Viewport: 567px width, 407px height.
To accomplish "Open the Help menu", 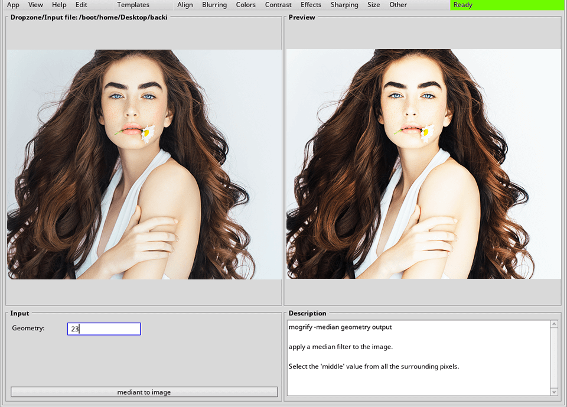I will [x=59, y=5].
